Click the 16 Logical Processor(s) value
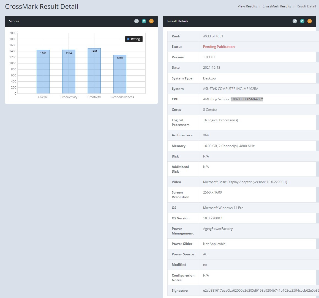319x298 pixels. [x=220, y=120]
